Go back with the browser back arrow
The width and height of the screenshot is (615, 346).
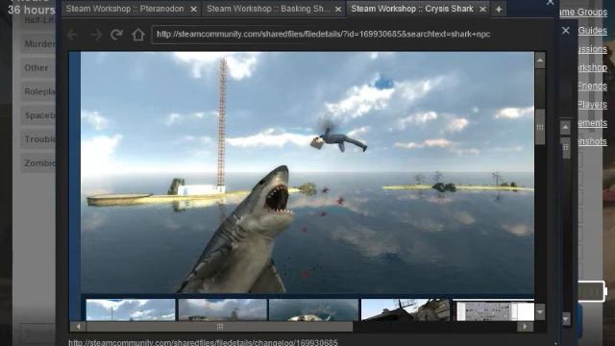tap(73, 35)
